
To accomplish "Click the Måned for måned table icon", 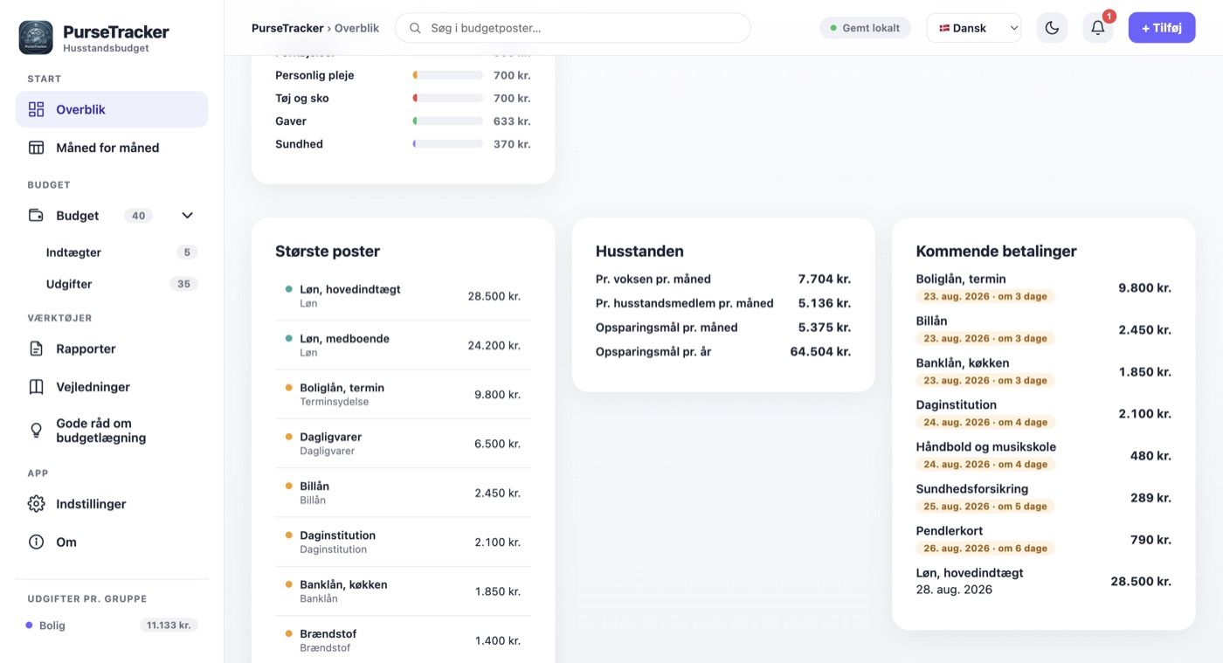I will click(36, 148).
